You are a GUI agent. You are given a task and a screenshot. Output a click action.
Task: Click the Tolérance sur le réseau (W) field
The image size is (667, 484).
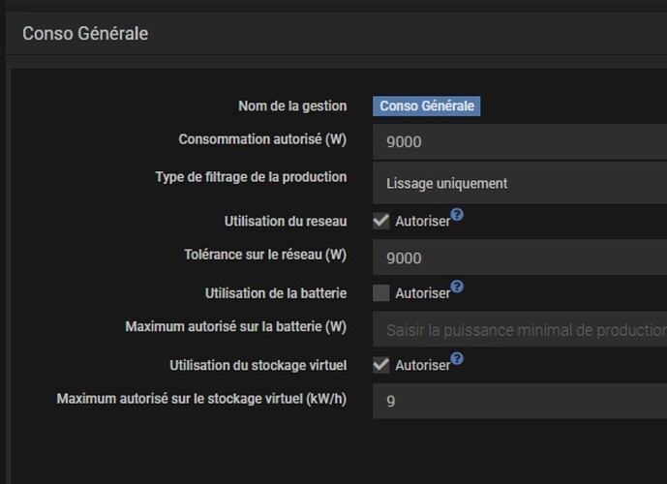pos(520,257)
